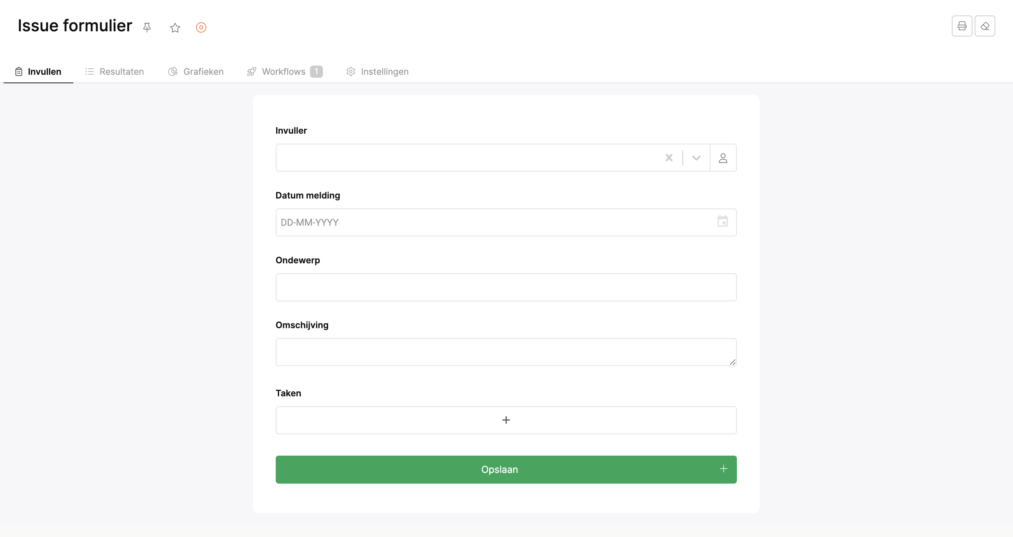Focus the Datum melding date field
Screen dimensions: 1013x537
(495, 222)
